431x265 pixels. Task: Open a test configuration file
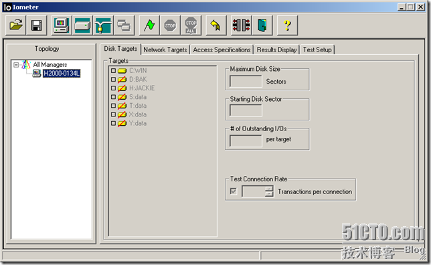point(16,25)
